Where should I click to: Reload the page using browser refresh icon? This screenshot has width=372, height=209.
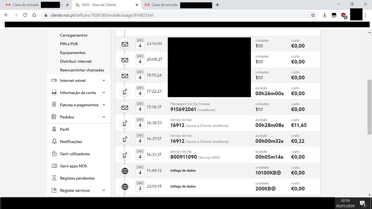(25, 15)
